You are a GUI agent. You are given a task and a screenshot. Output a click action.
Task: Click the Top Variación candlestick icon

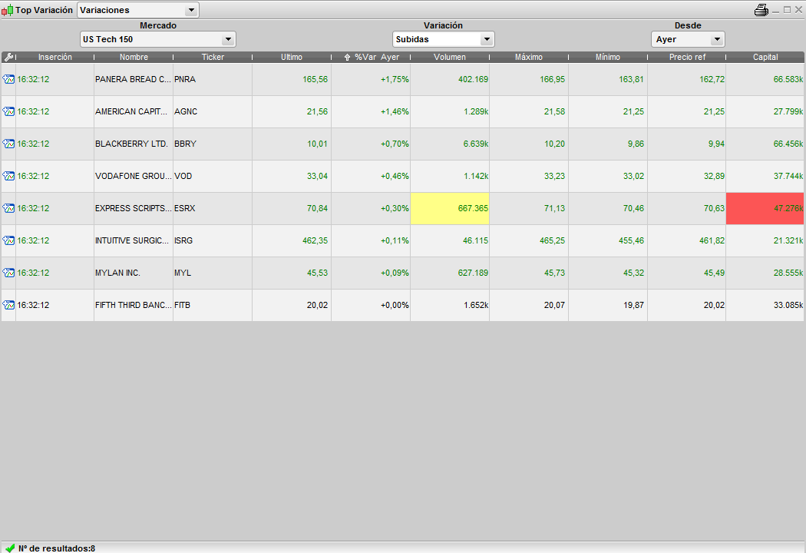pos(7,10)
